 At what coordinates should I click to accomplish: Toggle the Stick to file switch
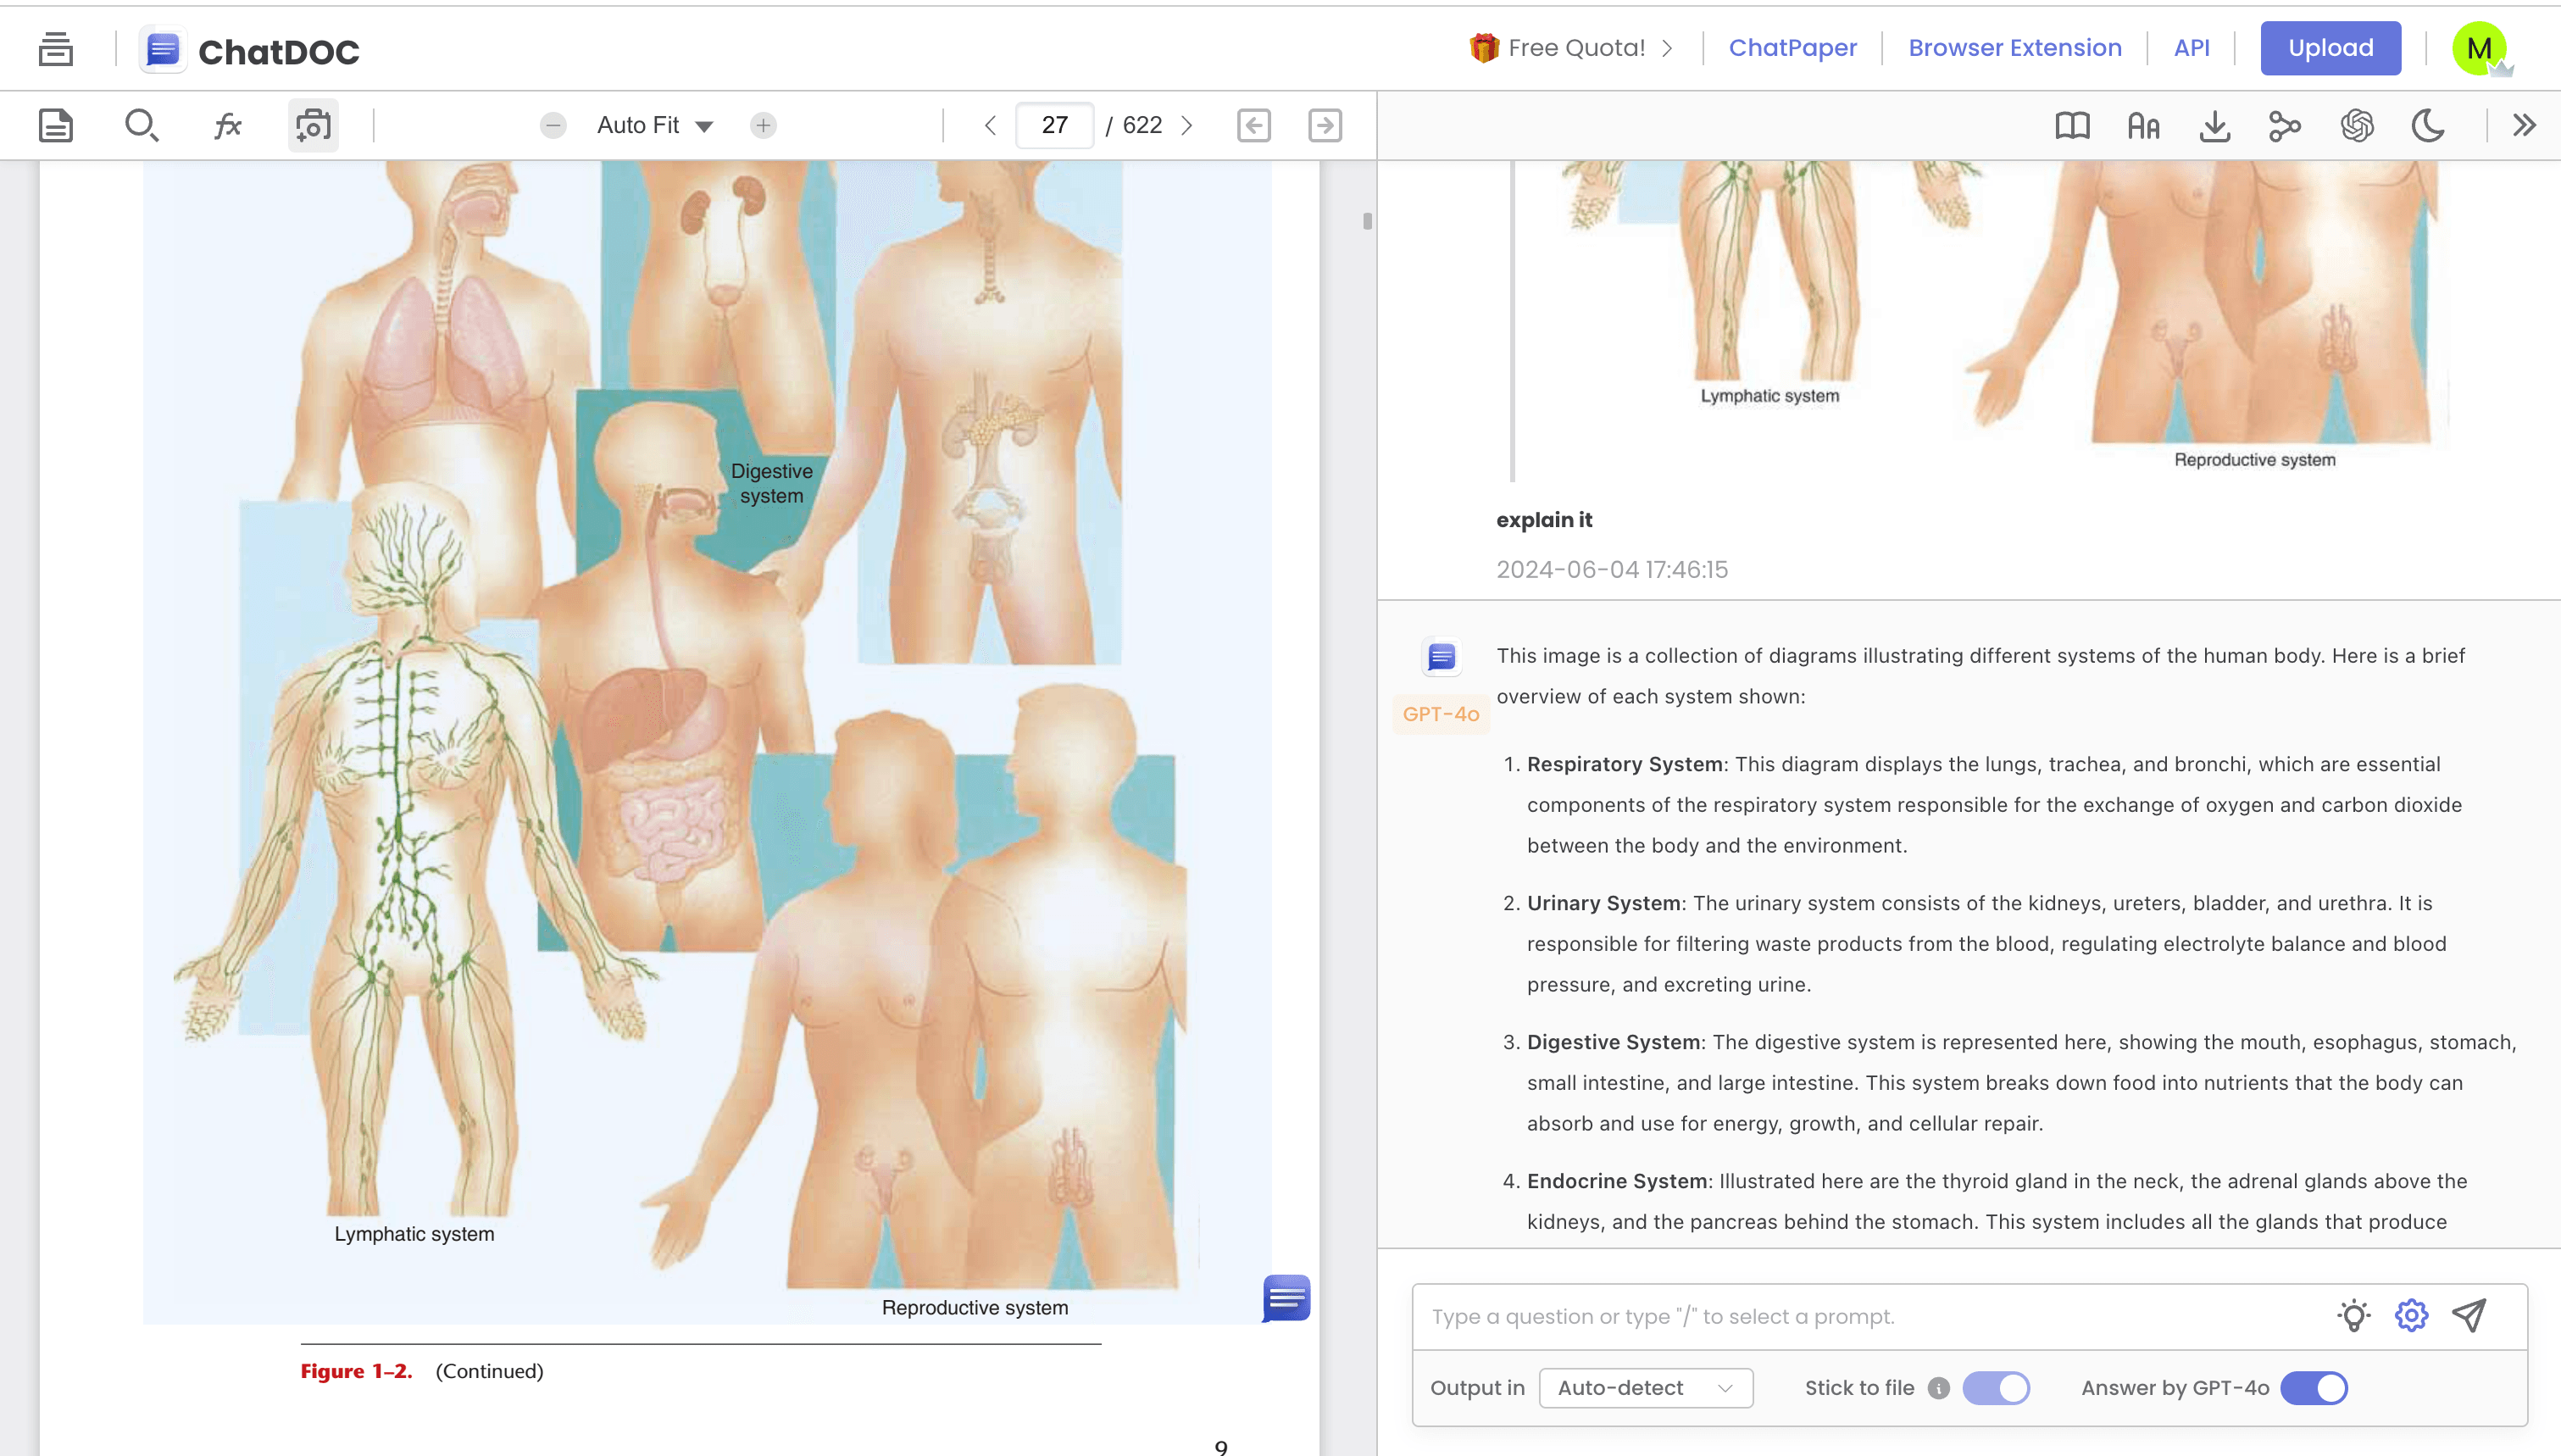point(1995,1387)
